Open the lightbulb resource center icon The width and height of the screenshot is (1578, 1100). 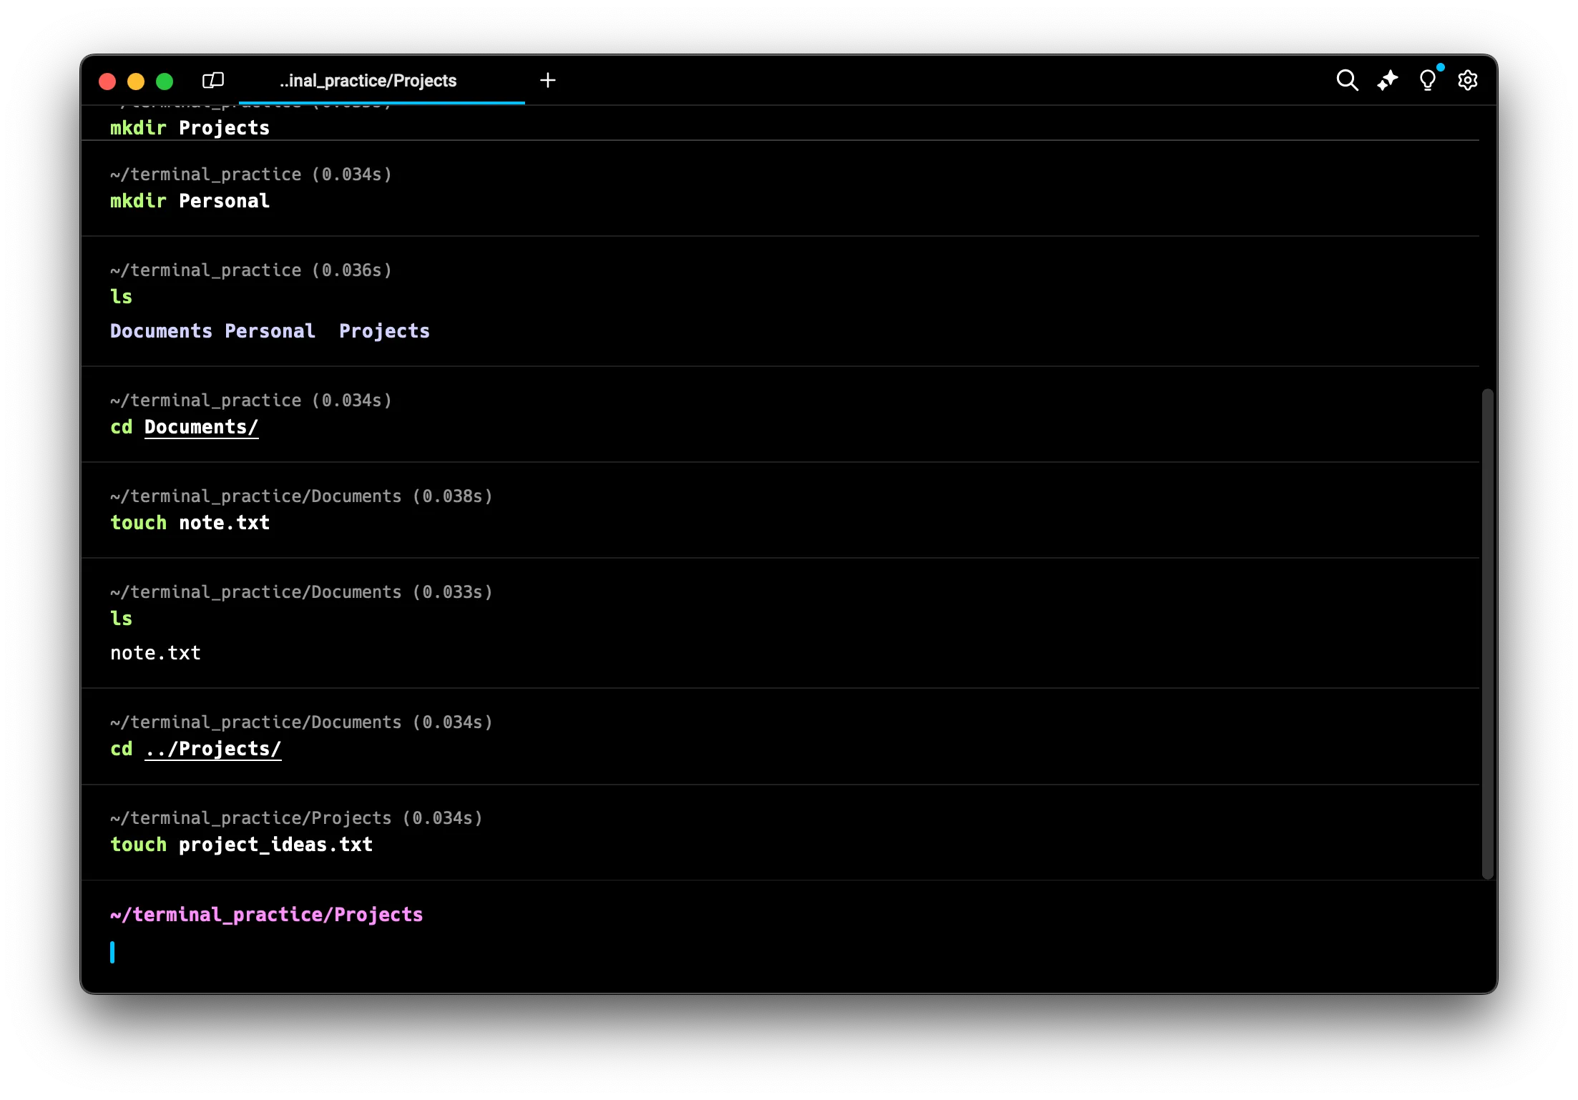pyautogui.click(x=1427, y=80)
